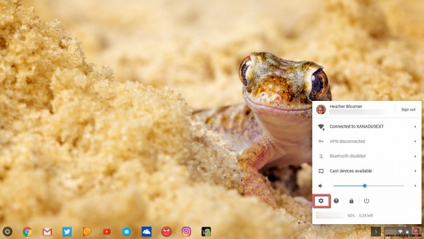Expand the Bluetooth options arrow
Image resolution: width=424 pixels, height=239 pixels.
(x=415, y=156)
